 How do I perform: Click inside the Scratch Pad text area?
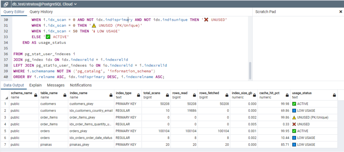(298, 48)
